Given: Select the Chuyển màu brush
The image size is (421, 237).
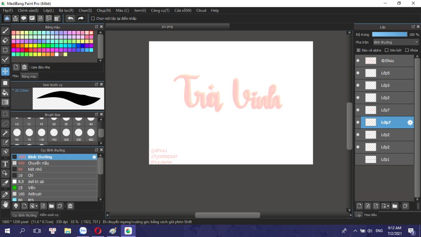Looking at the screenshot, I should 54,163.
